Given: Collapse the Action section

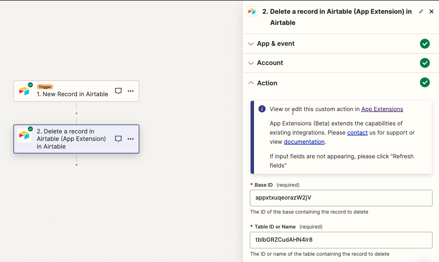Looking at the screenshot, I should click(341, 83).
